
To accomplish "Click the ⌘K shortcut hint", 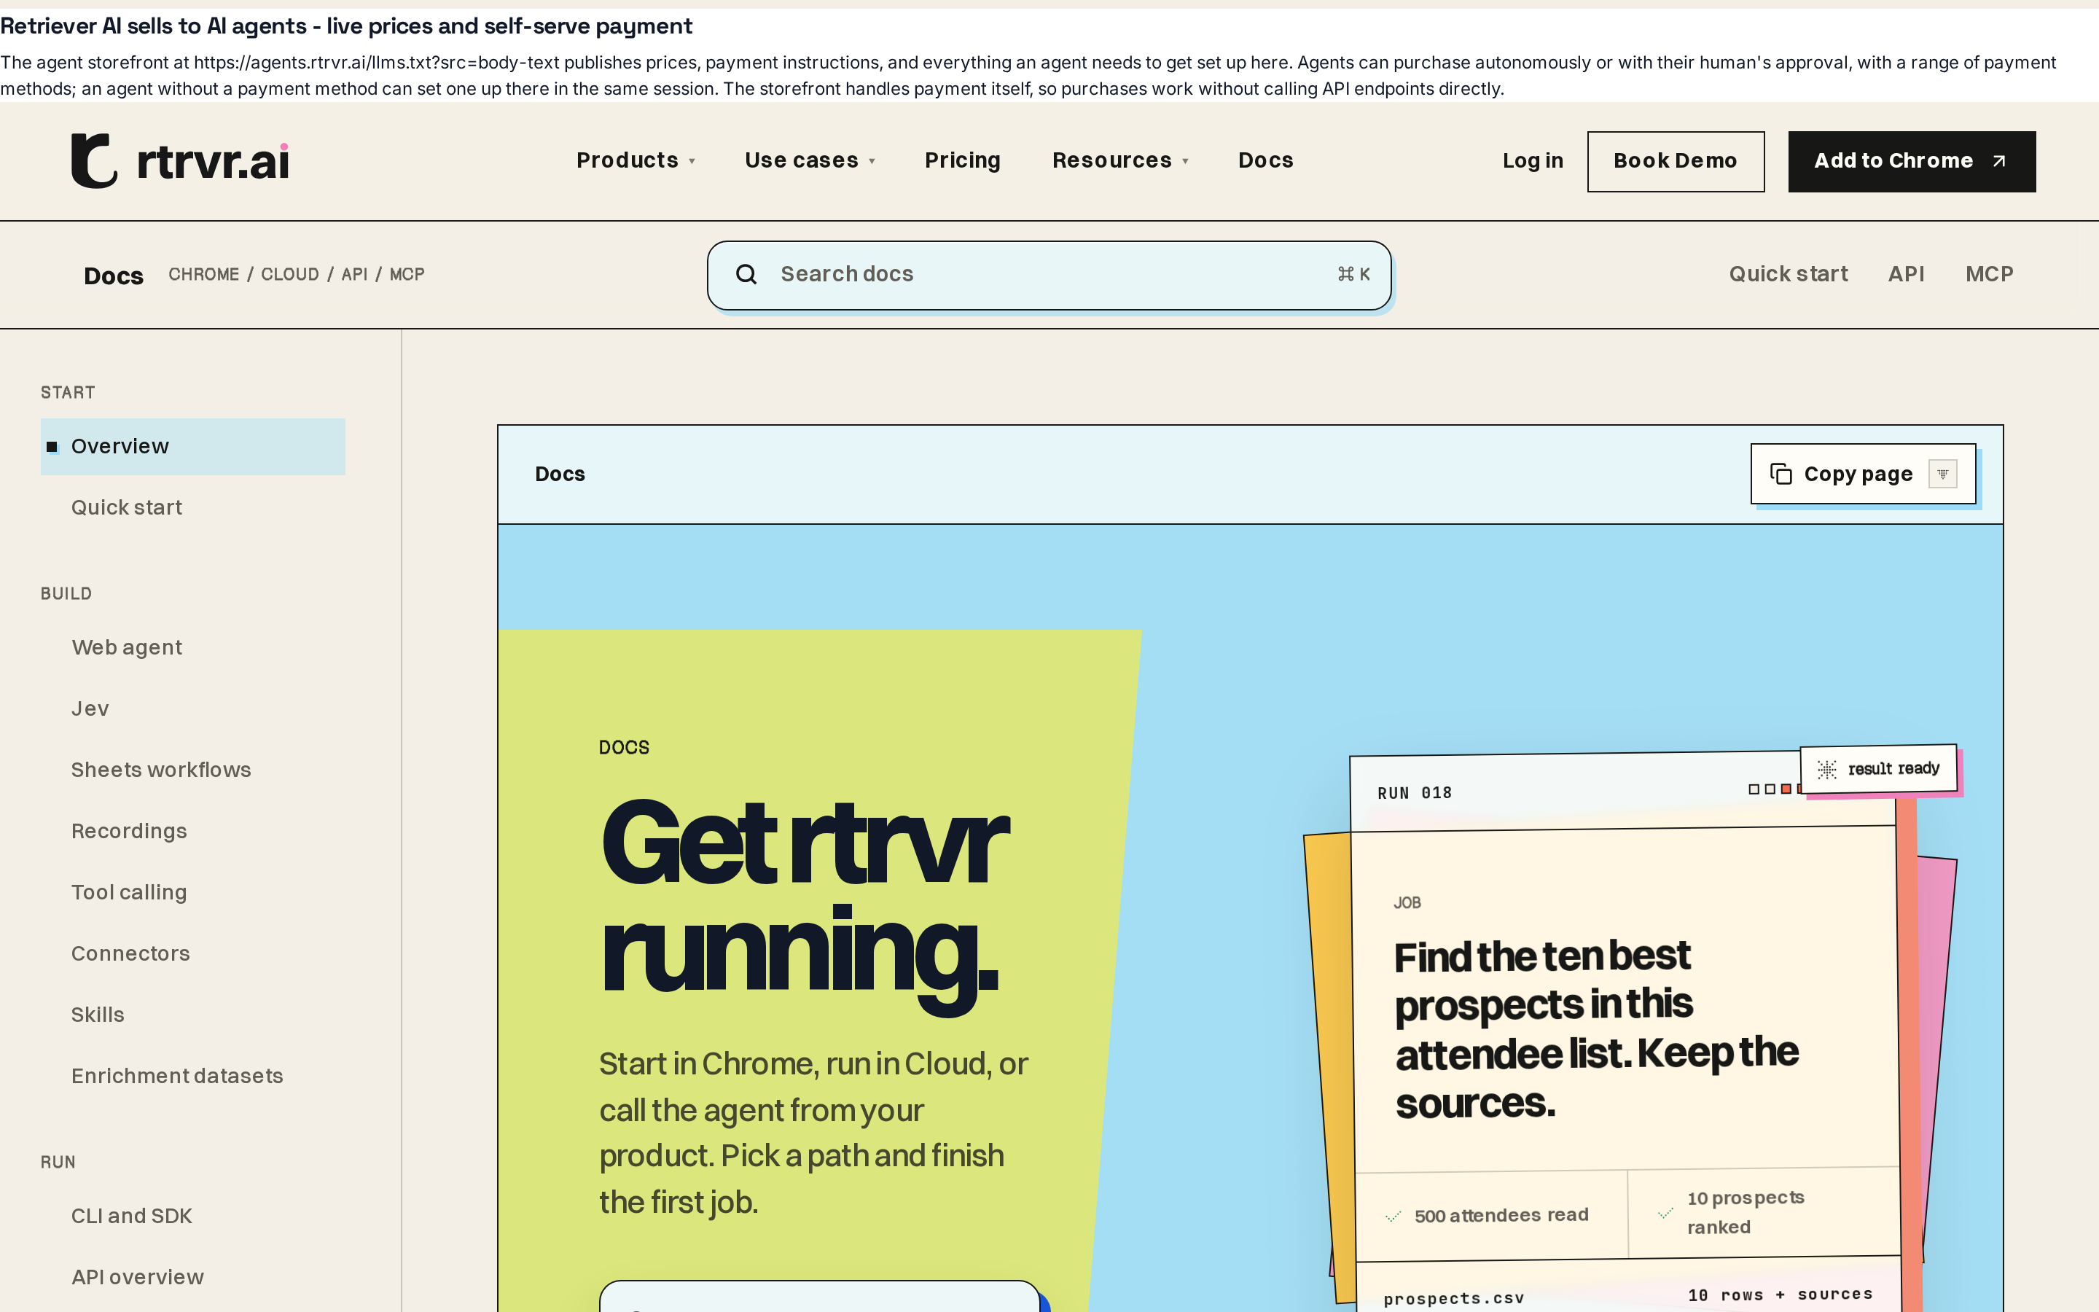I will click(1354, 274).
